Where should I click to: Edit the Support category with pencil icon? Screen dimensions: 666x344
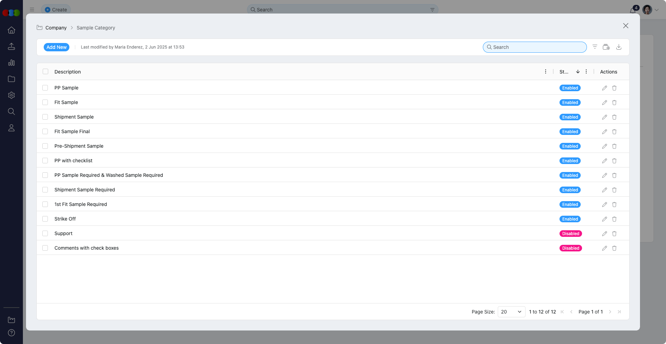(604, 234)
